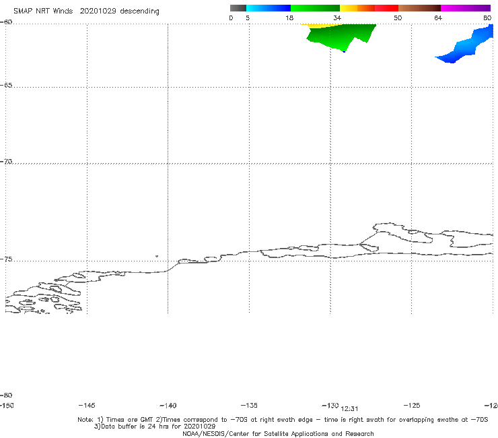Click the longitude label '-125'
Screen dimensions: 498x438
point(412,406)
